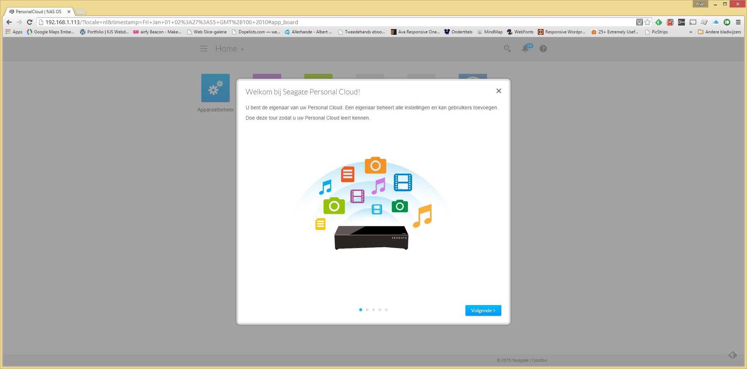The height and width of the screenshot is (369, 747).
Task: Open Web Slice-galerie bookmark
Action: point(207,32)
